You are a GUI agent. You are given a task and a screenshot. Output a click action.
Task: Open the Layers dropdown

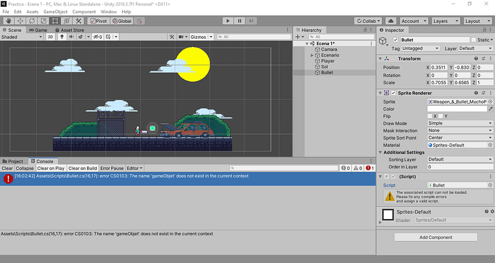click(x=445, y=21)
